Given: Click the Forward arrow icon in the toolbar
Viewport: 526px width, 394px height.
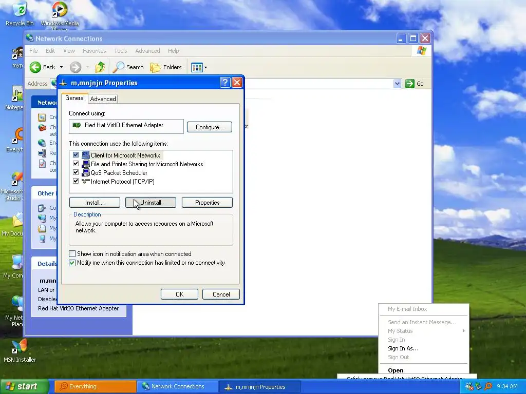Looking at the screenshot, I should click(76, 67).
